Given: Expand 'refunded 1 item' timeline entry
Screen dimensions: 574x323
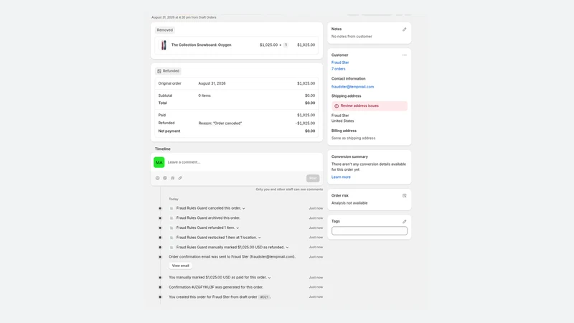Looking at the screenshot, I should 237,228.
